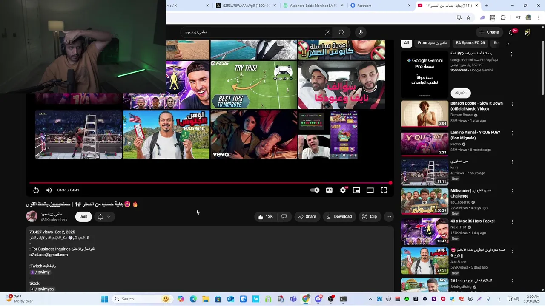Viewport: 545px width, 306px height.
Task: Bookmark this page with star icon
Action: (x=468, y=17)
